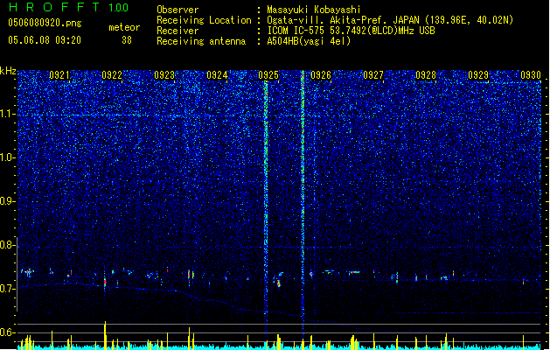
Task: Click receiver value ICOM IC-575 53.7492 MHz USB
Action: click(351, 31)
